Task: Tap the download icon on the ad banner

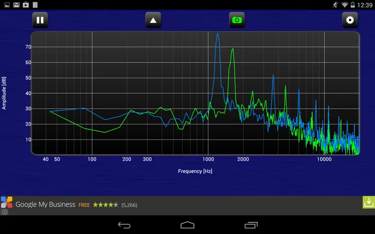Action: click(x=369, y=202)
